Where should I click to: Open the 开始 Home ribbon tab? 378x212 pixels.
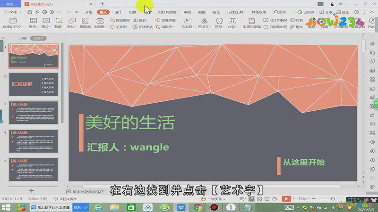click(89, 12)
